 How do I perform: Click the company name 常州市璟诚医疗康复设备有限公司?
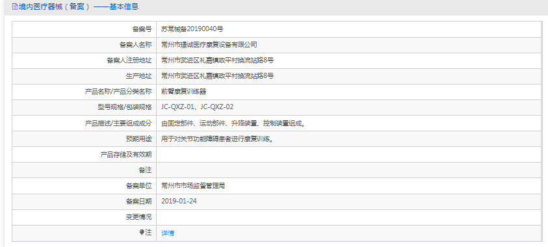(x=209, y=45)
